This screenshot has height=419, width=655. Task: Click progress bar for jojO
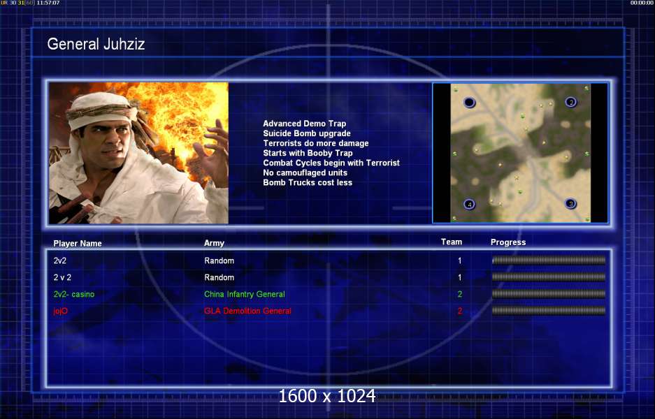tap(549, 311)
